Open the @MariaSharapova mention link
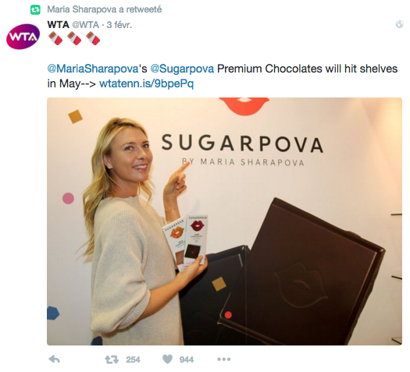Viewport: 410px width, 372px height. (93, 69)
